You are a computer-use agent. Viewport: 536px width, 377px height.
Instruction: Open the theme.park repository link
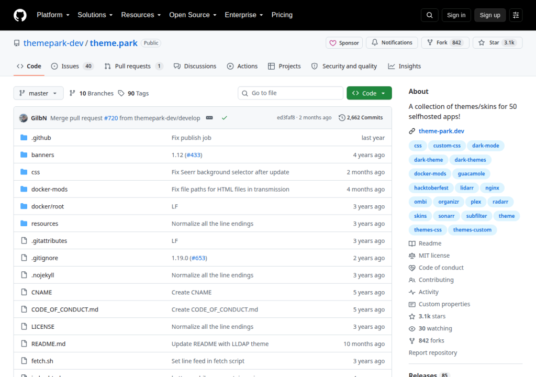pyautogui.click(x=114, y=43)
